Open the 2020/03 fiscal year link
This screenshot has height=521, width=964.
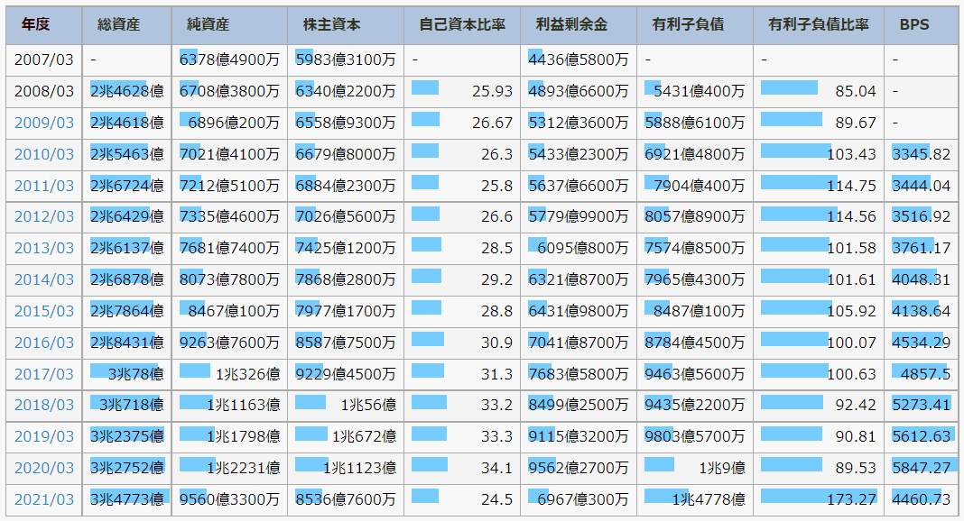43,468
